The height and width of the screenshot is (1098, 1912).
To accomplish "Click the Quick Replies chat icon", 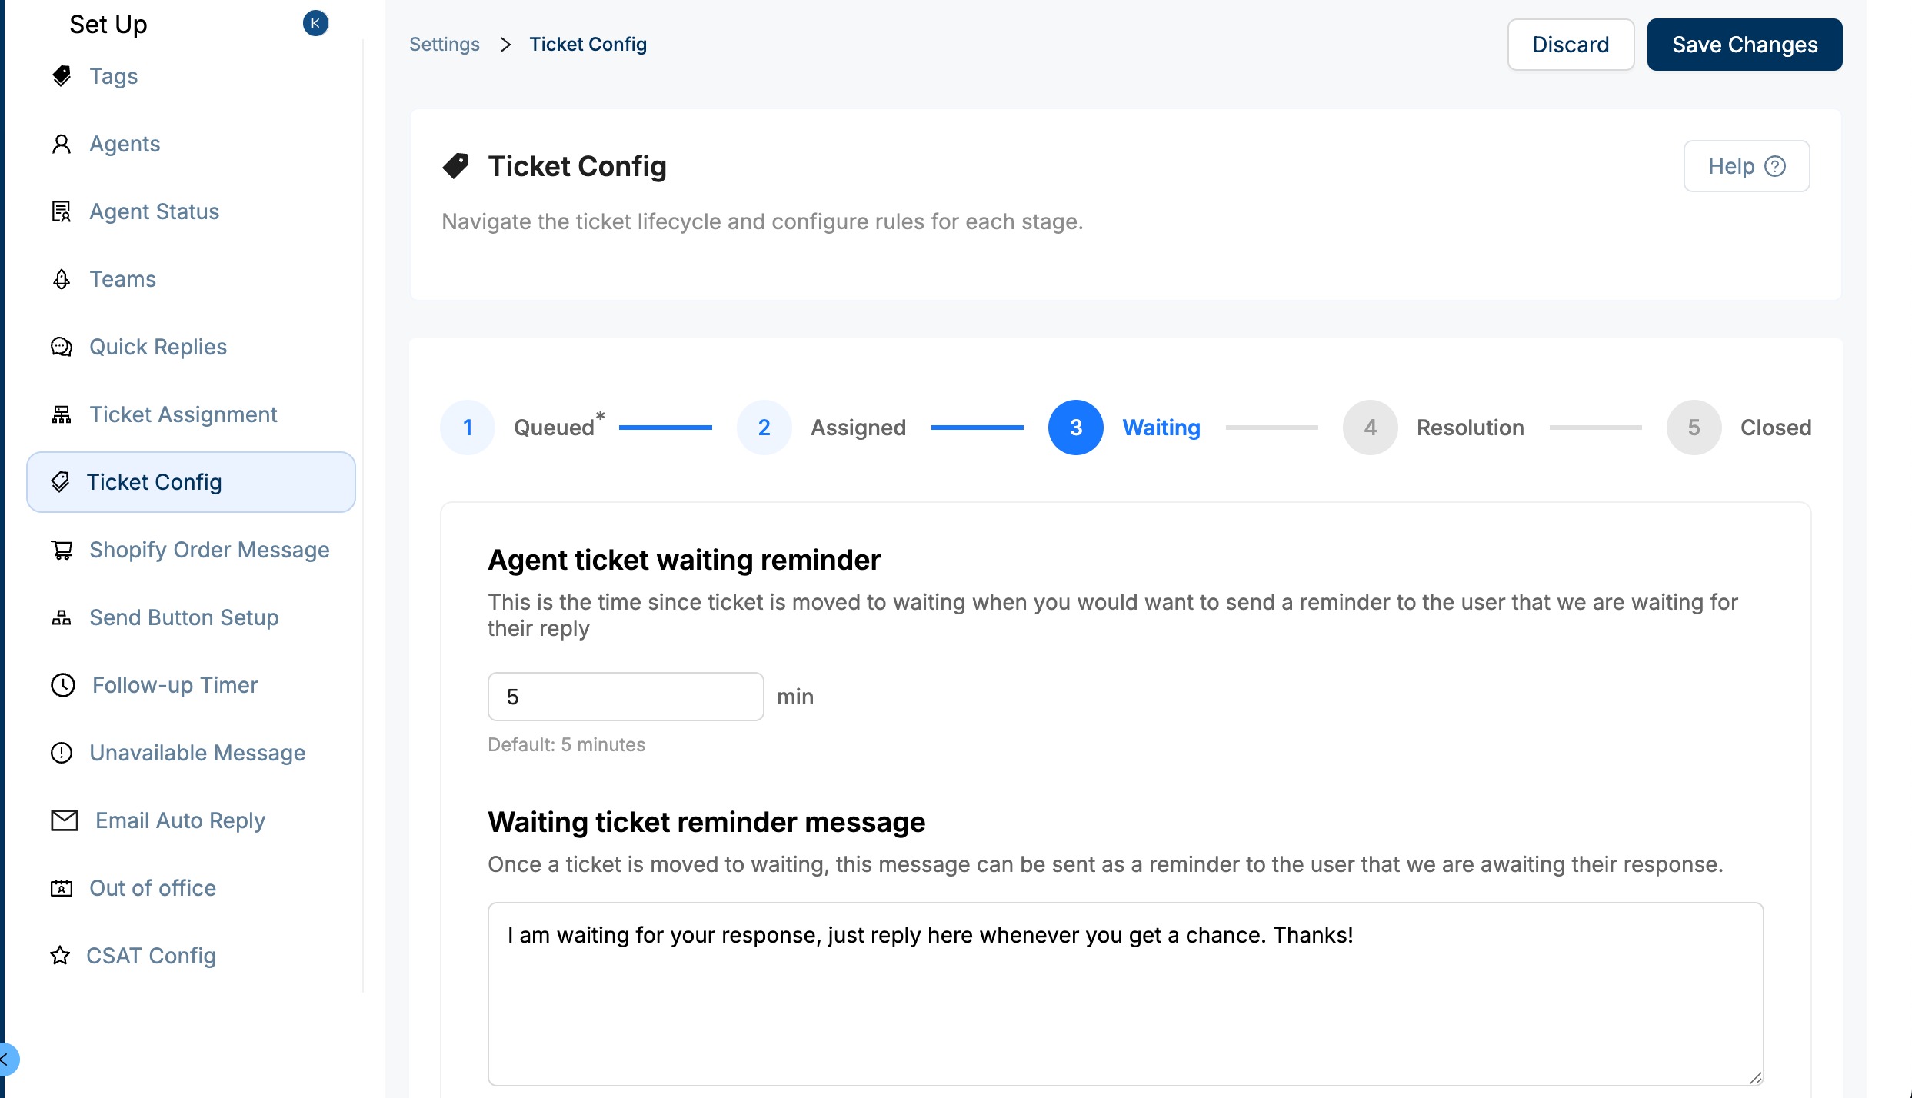I will tap(62, 347).
